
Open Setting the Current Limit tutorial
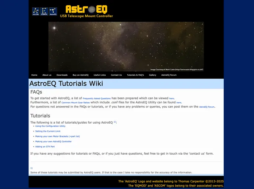(48, 131)
